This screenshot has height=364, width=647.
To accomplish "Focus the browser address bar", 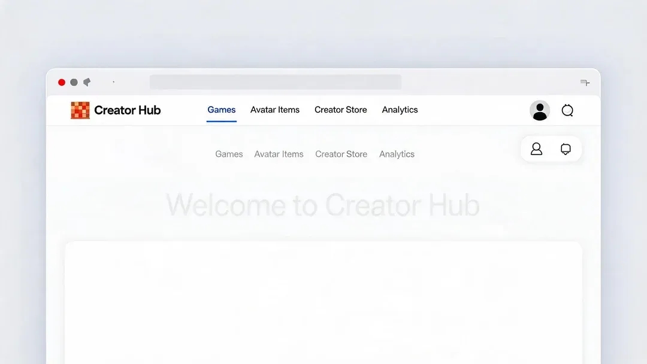I will coord(276,82).
